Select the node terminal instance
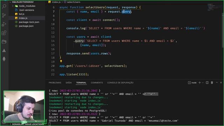 (192, 83)
